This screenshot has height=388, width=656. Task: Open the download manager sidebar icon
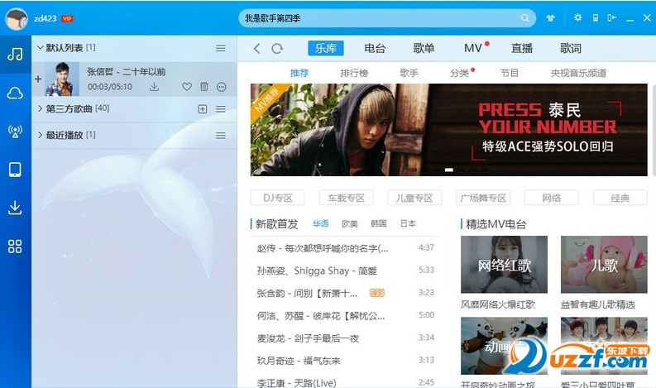pos(15,208)
